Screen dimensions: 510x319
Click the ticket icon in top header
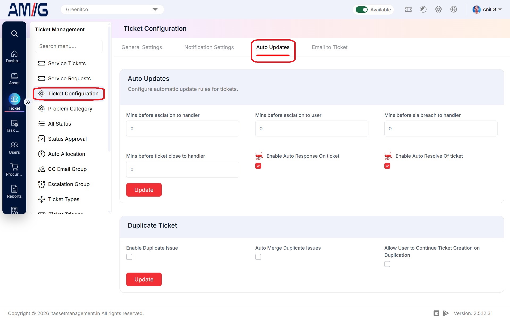(x=408, y=10)
